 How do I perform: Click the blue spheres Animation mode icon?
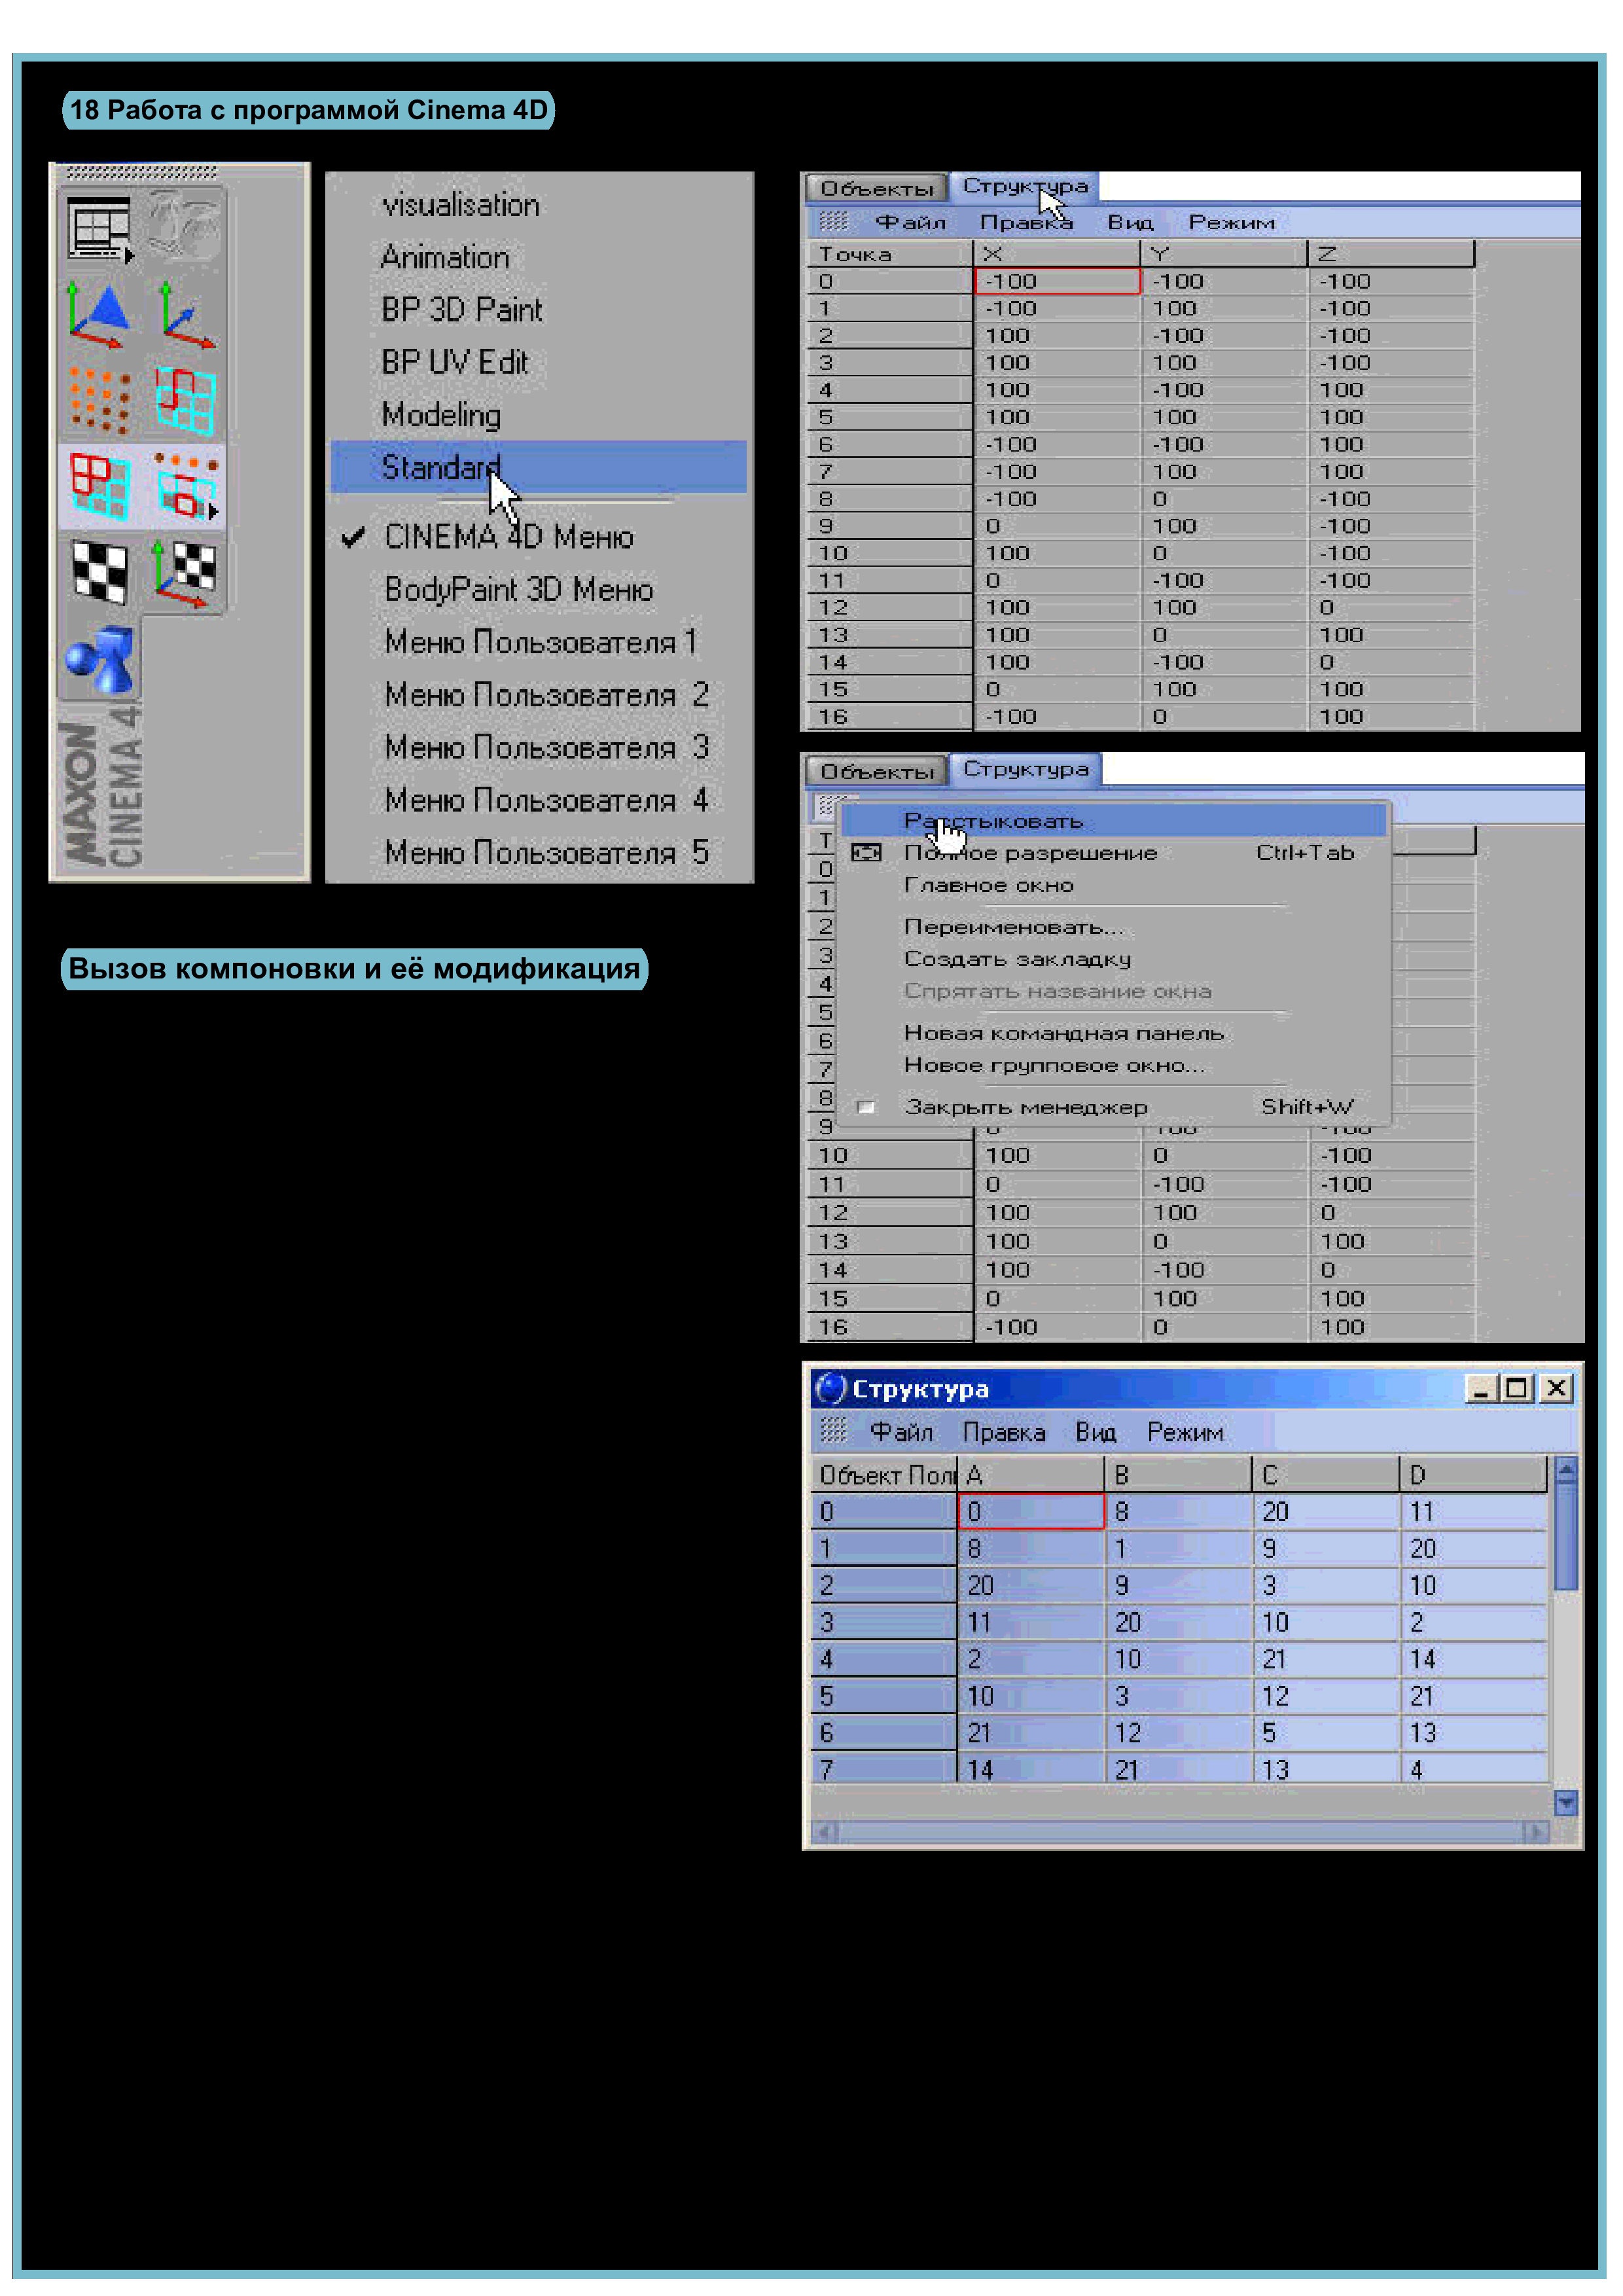[99, 659]
